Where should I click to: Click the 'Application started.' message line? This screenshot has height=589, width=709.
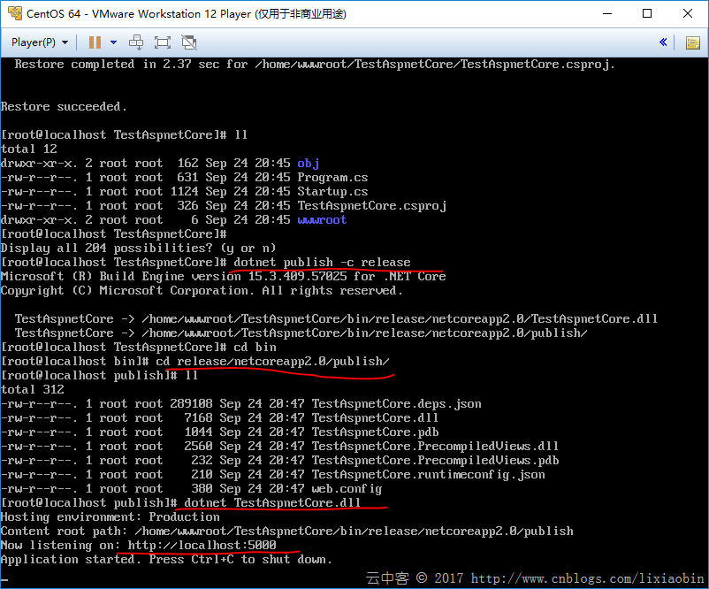pos(166,560)
